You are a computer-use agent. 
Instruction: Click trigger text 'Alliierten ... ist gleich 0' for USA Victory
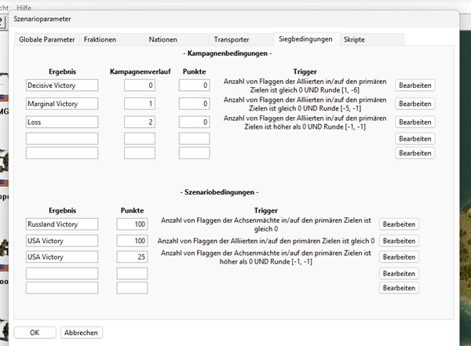pyautogui.click(x=266, y=241)
